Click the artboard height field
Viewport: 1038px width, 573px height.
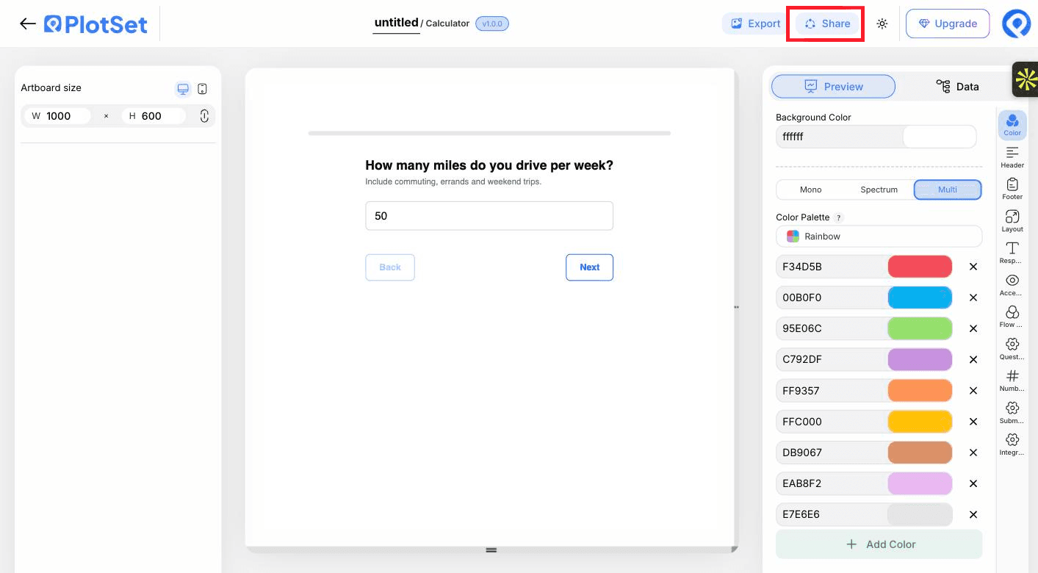click(155, 116)
